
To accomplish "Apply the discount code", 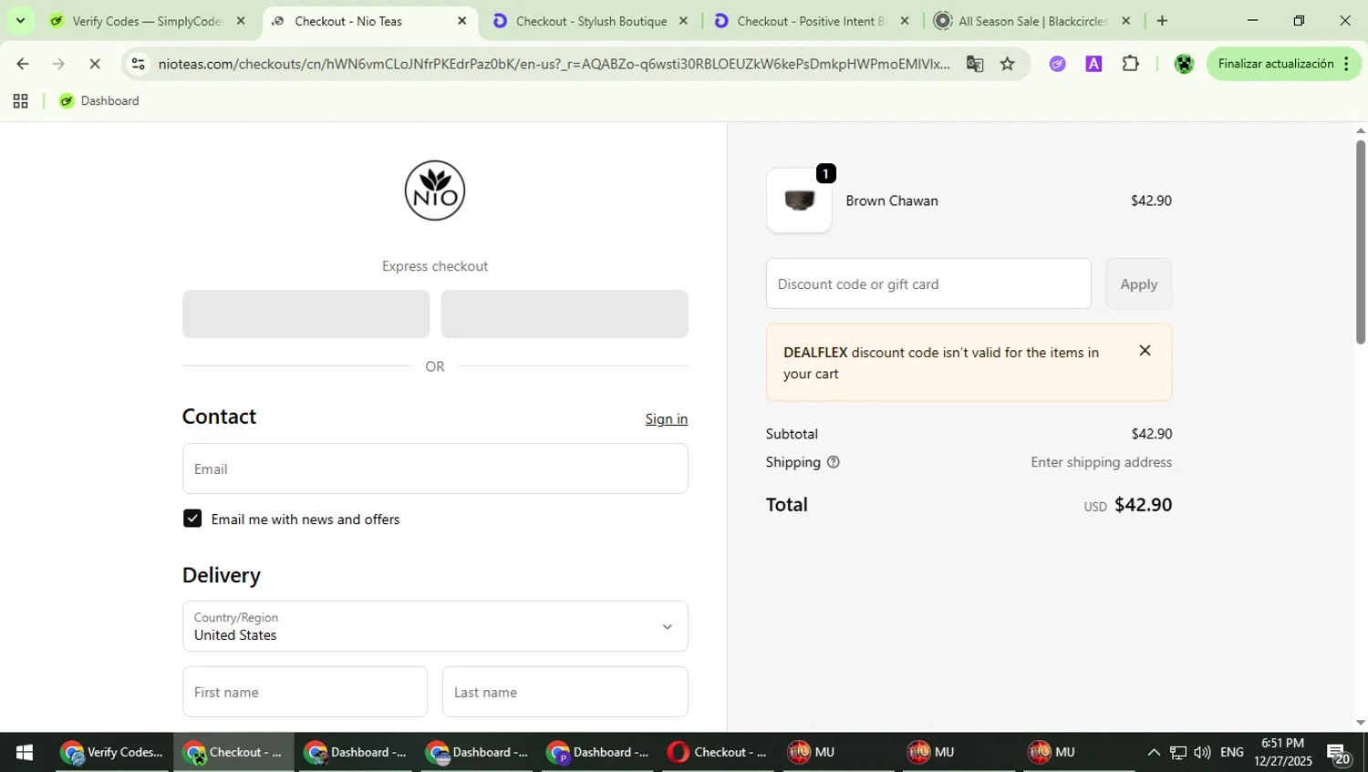I will click(1138, 283).
